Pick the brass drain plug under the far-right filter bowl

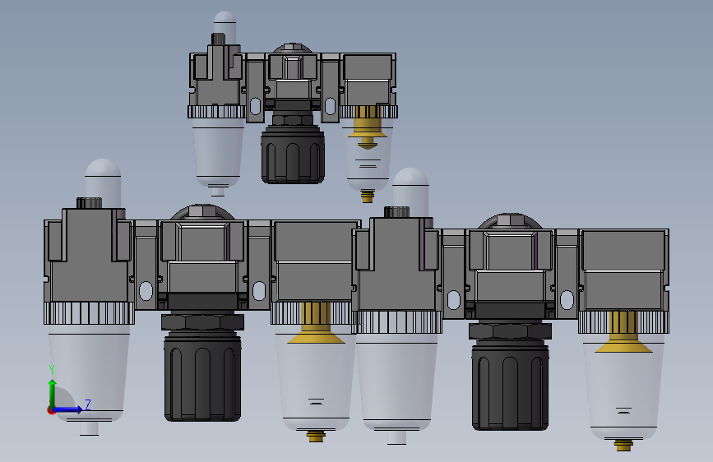623,445
